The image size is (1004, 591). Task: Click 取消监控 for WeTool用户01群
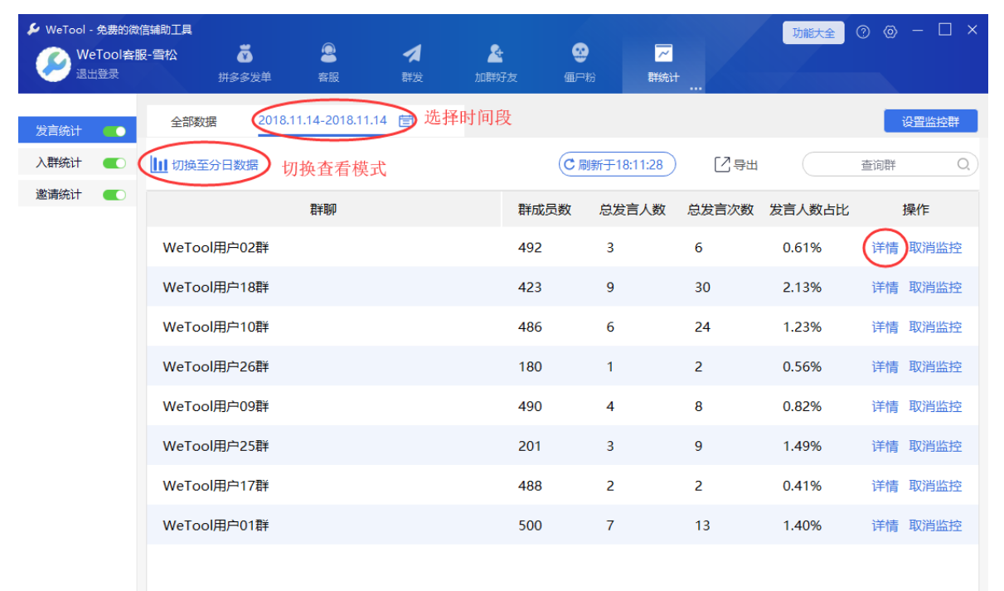click(935, 526)
